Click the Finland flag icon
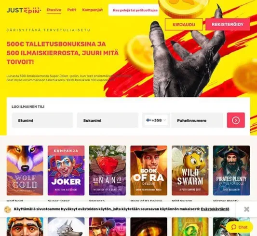 point(149,120)
